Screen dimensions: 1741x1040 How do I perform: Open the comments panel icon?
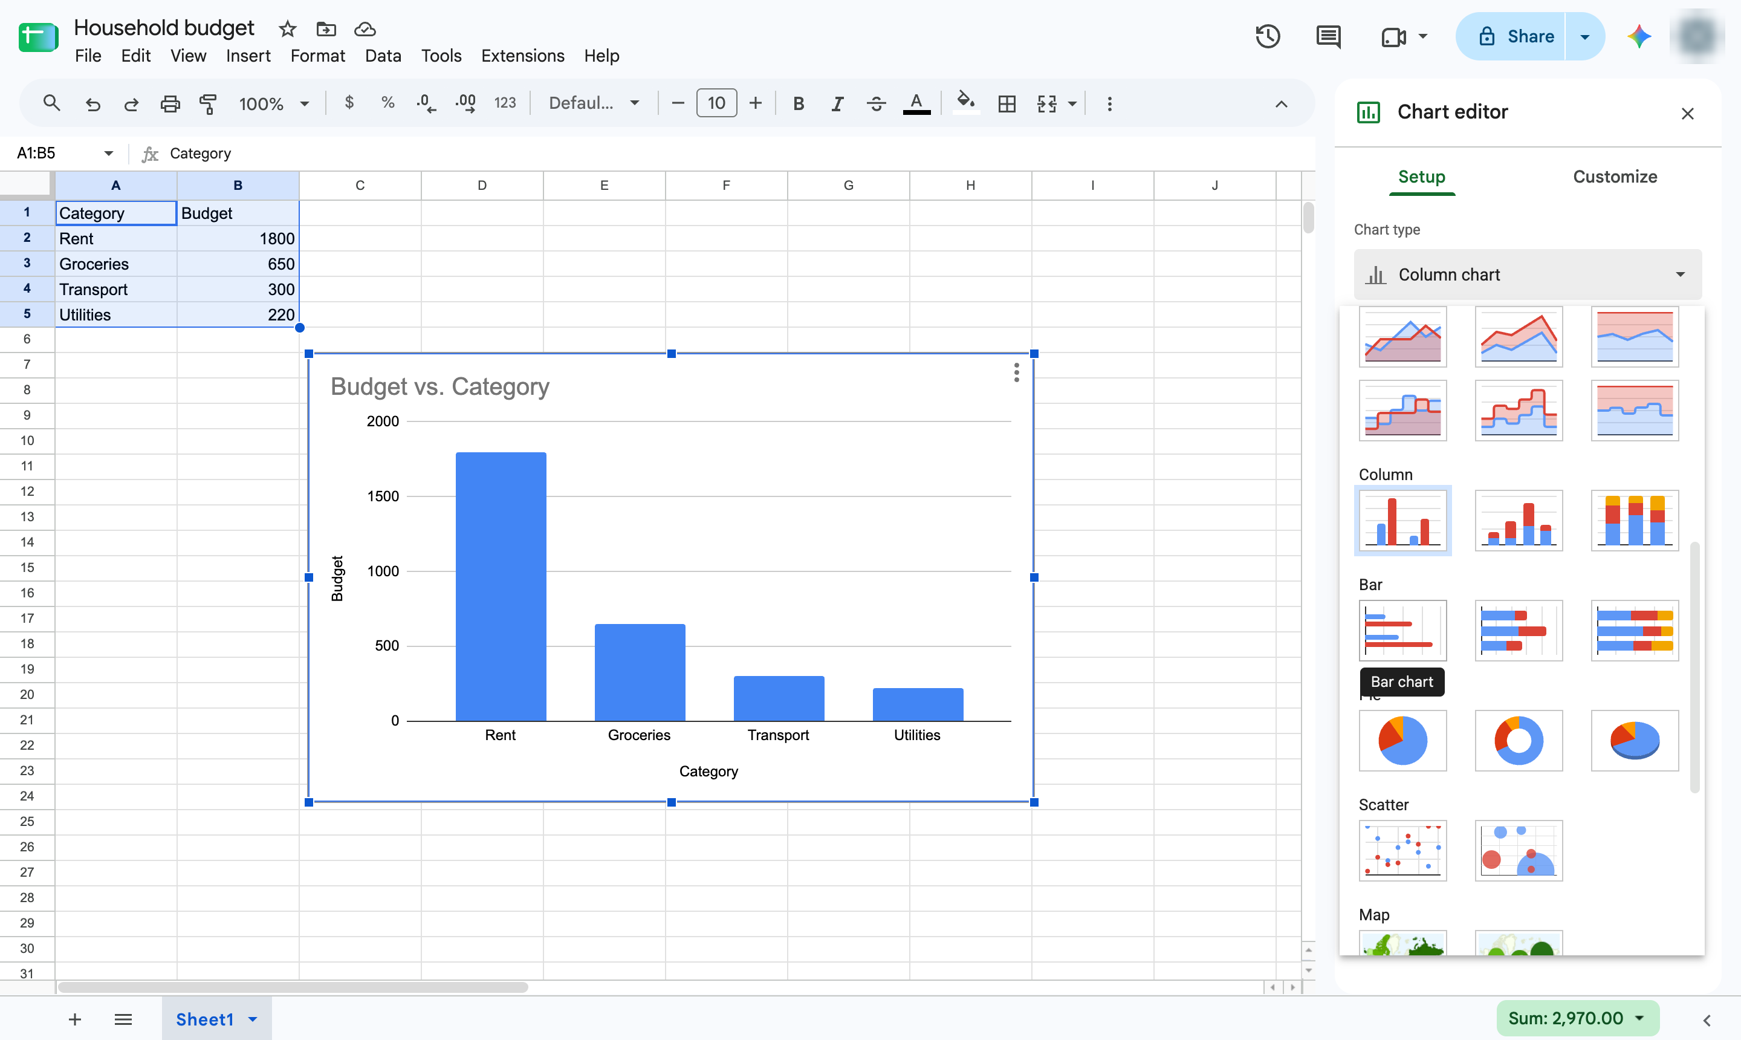coord(1328,36)
